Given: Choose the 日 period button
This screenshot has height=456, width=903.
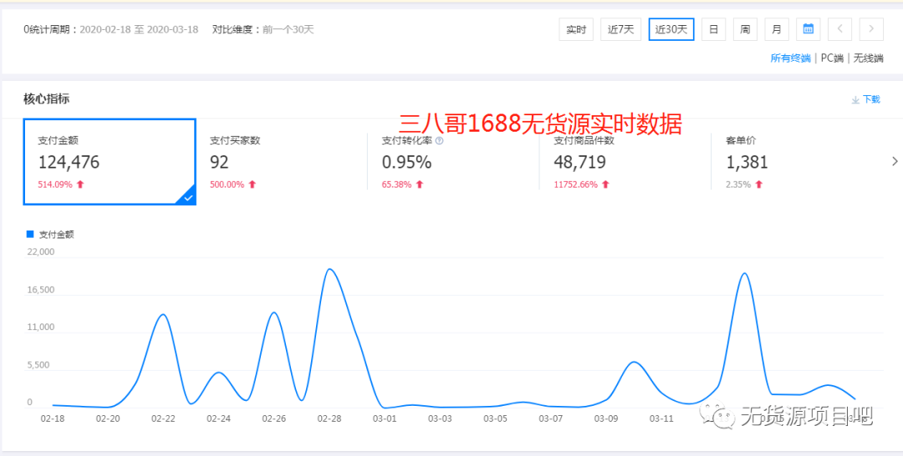Looking at the screenshot, I should (x=713, y=29).
